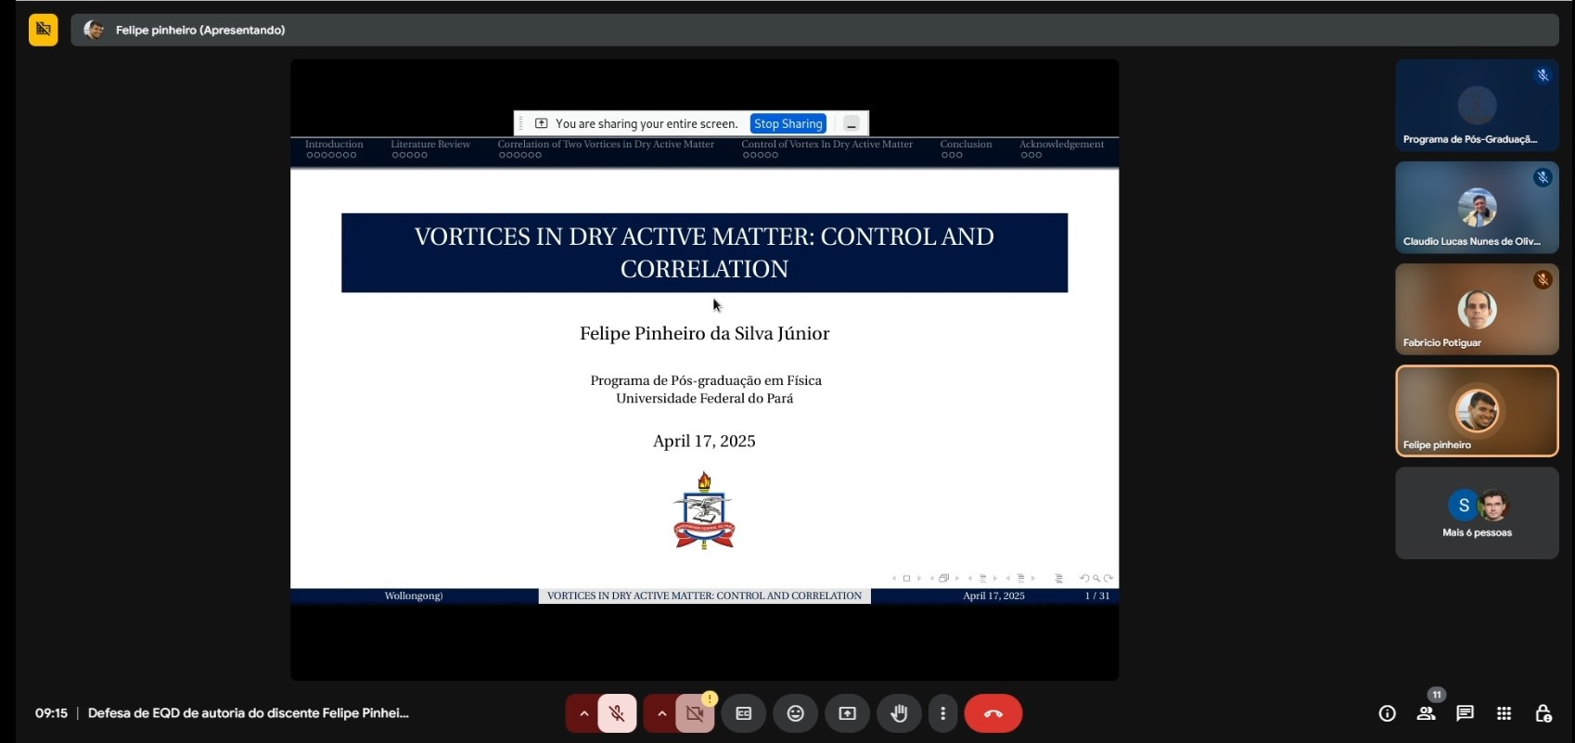Click the Stop Sharing button
Image resolution: width=1575 pixels, height=743 pixels.
[787, 123]
